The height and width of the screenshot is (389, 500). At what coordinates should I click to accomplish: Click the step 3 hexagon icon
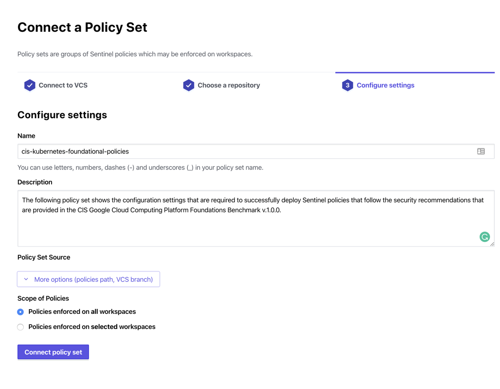pyautogui.click(x=347, y=85)
